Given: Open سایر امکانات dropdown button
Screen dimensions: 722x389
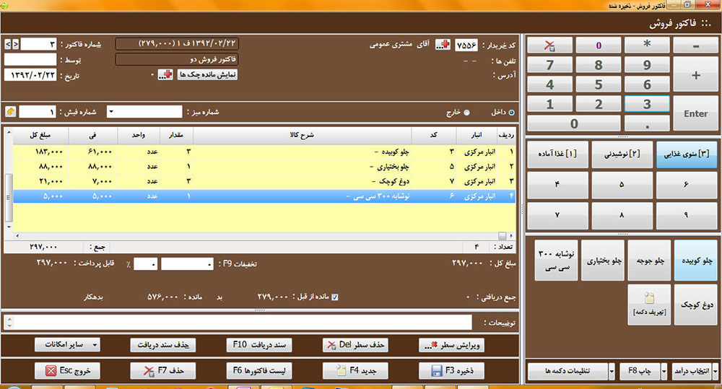Looking at the screenshot, I should [67, 345].
